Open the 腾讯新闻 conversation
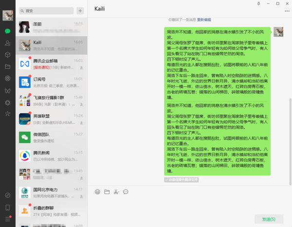The height and width of the screenshot is (227, 292). pyautogui.click(x=52, y=156)
